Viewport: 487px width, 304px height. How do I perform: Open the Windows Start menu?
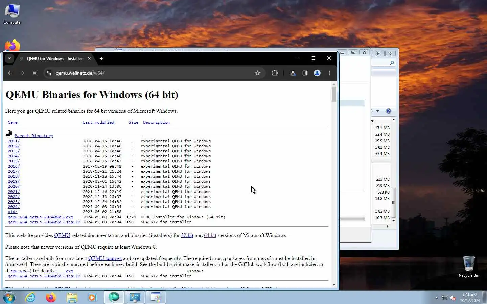point(9,298)
